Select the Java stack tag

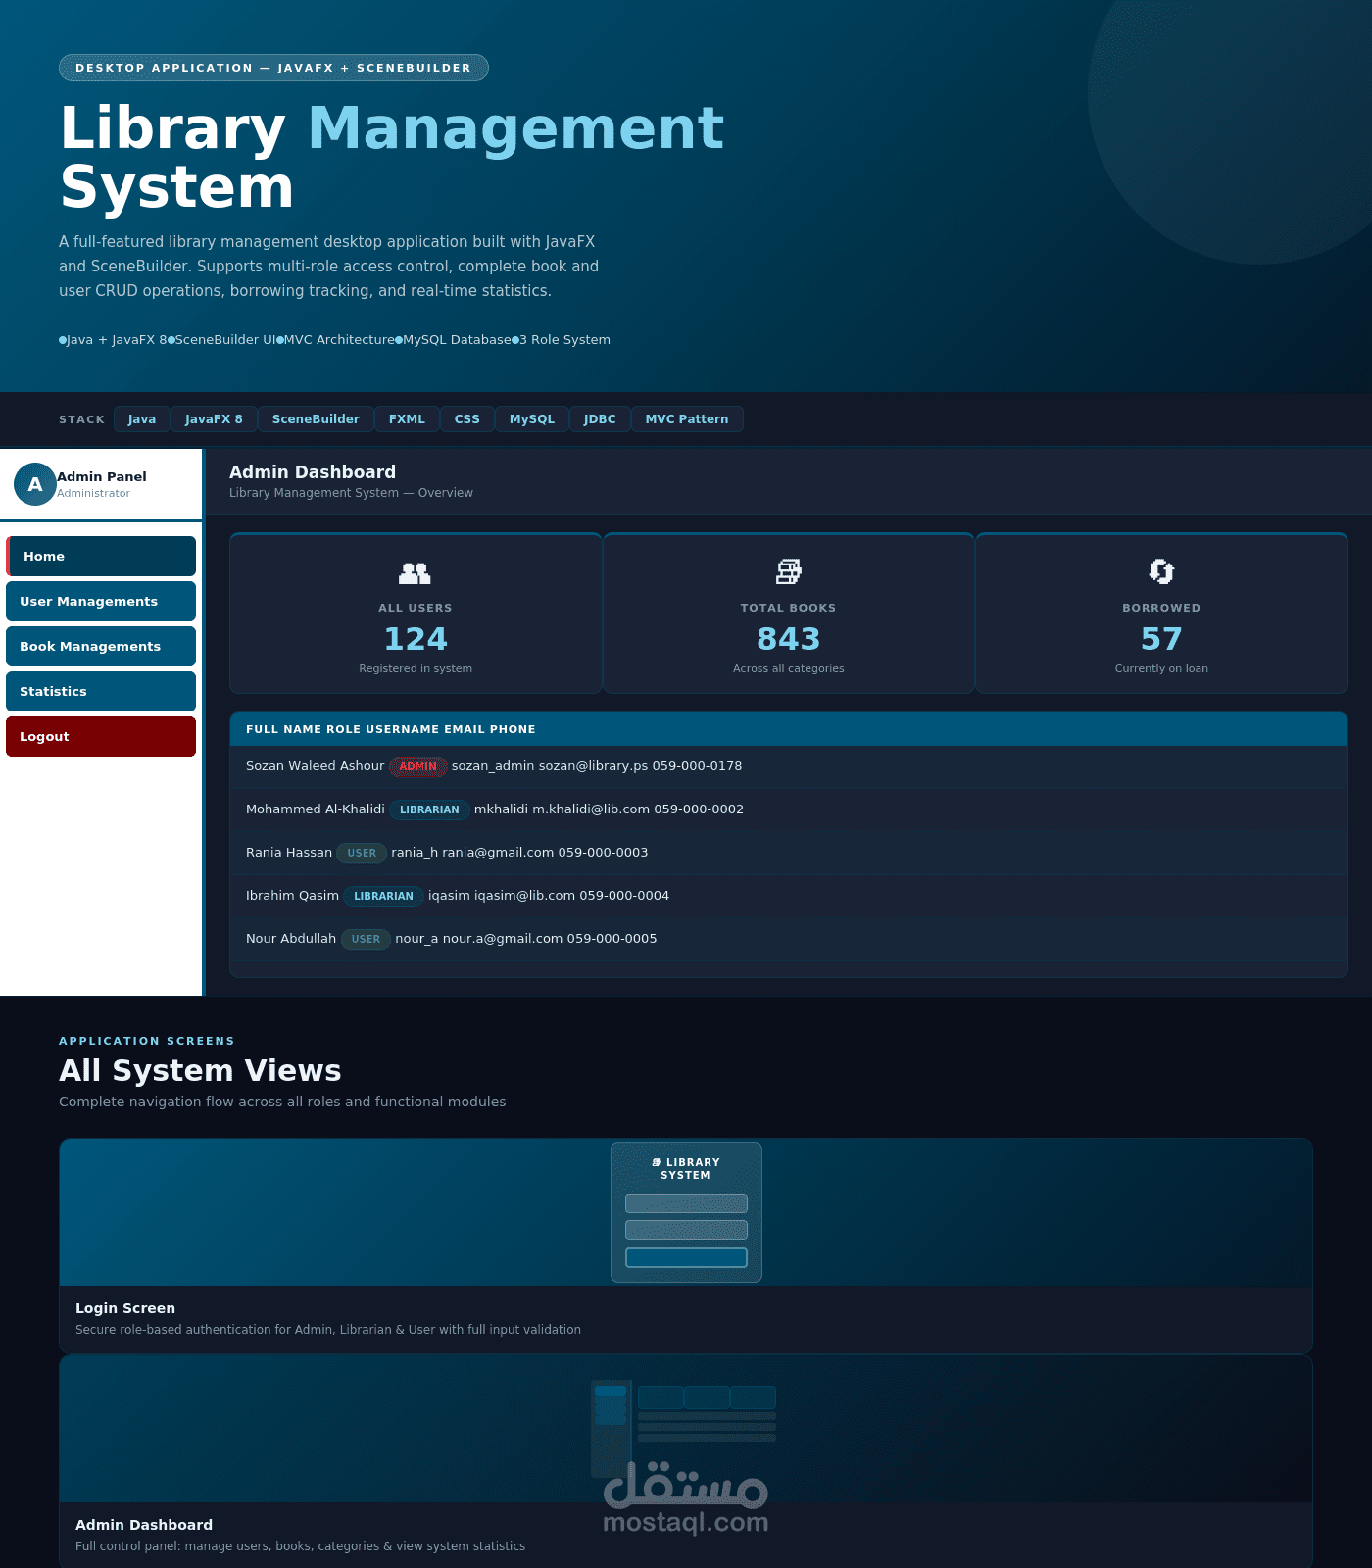(142, 418)
